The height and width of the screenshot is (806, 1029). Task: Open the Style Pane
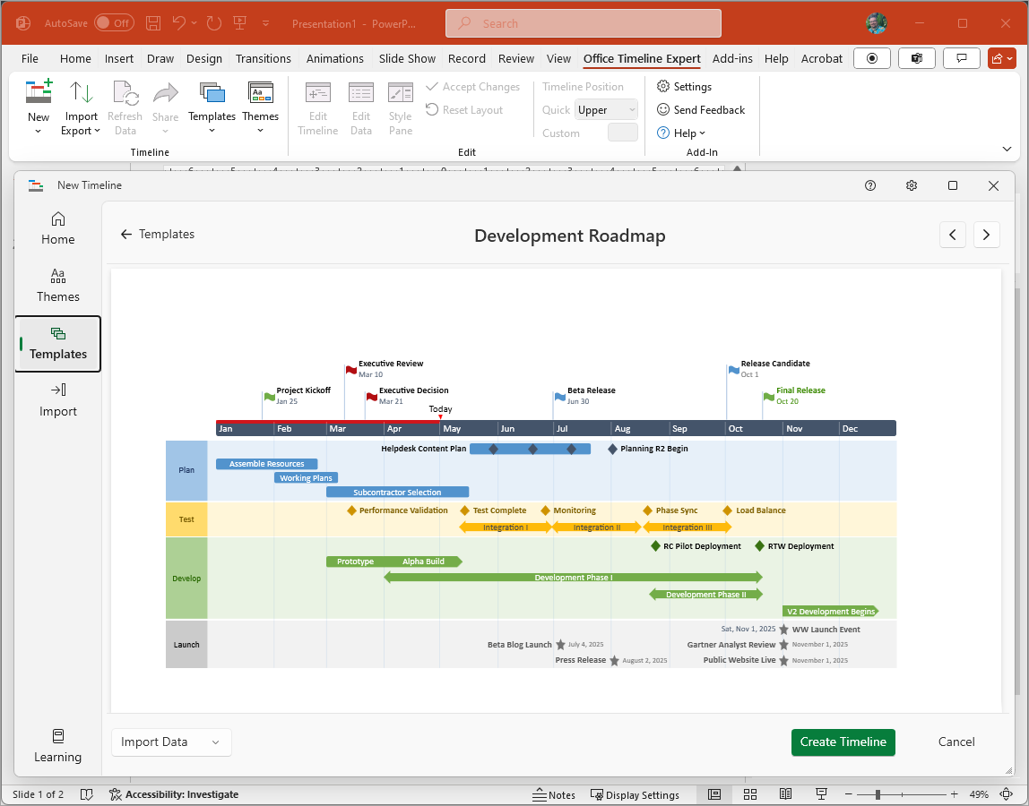click(x=400, y=106)
